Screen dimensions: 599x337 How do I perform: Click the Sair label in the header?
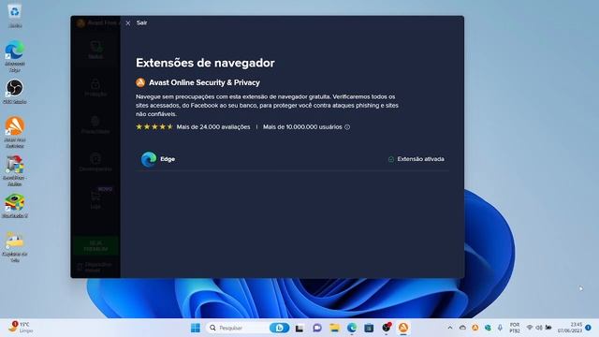(141, 22)
